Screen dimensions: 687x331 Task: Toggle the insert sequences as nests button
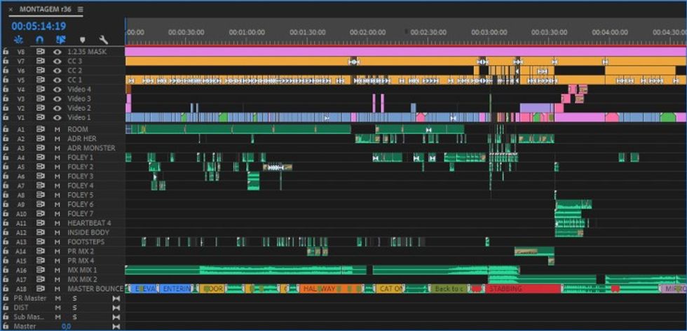pos(18,40)
